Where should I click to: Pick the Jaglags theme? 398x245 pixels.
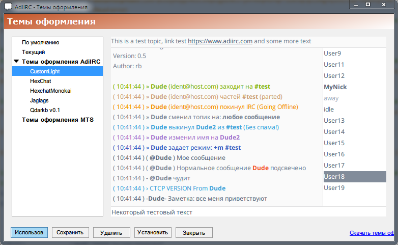[39, 100]
